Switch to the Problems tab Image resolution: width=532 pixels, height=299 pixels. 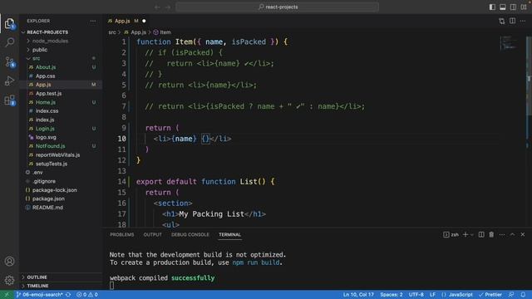pyautogui.click(x=122, y=234)
